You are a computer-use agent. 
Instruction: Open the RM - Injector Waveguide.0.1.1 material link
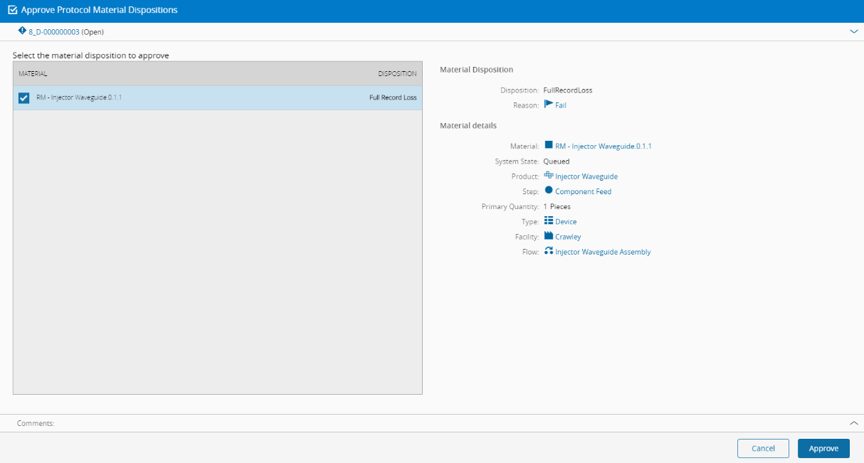click(603, 147)
